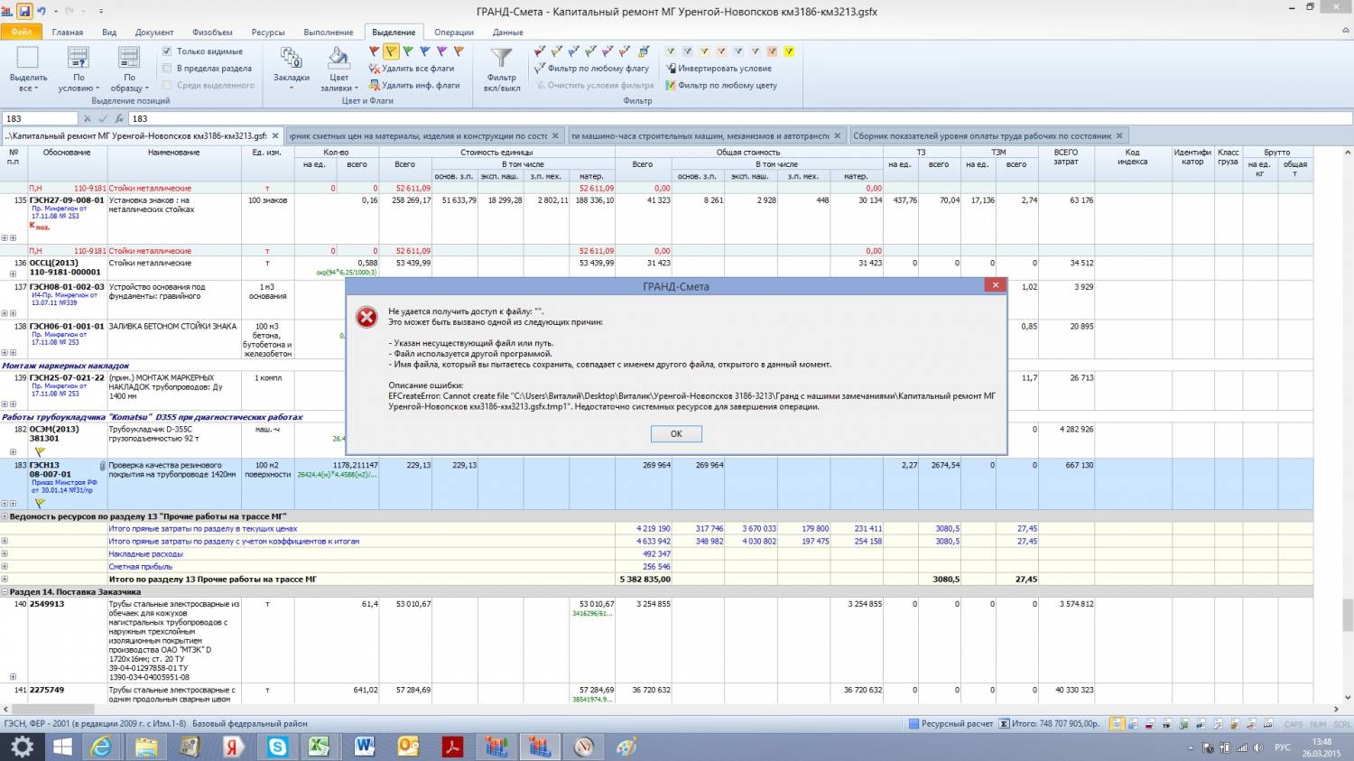This screenshot has width=1354, height=761.
Task: Click Фильтр по любому флагу
Action: (598, 69)
